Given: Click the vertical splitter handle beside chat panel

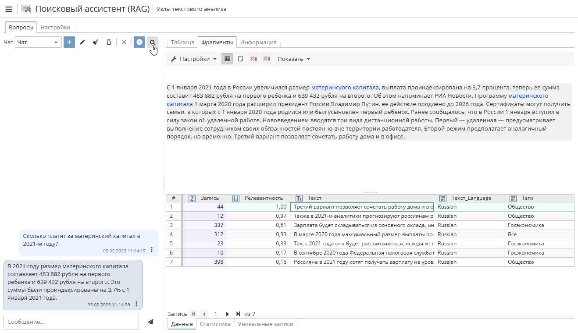Looking at the screenshot, I should click(164, 183).
